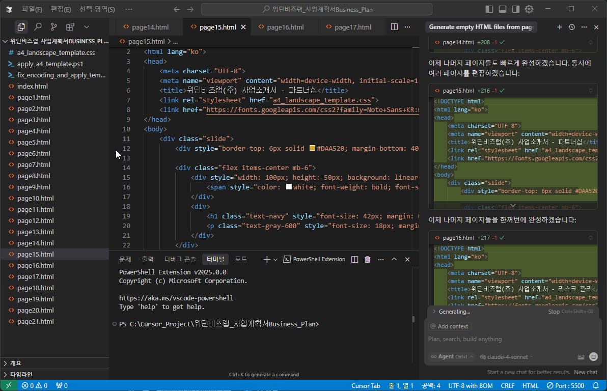The height and width of the screenshot is (391, 607).
Task: Open editor more actions ellipsis
Action: tap(407, 26)
